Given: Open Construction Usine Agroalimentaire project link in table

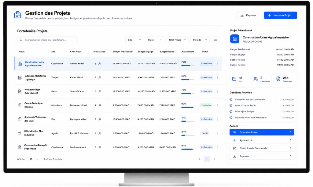Looking at the screenshot, I should click(x=35, y=64).
